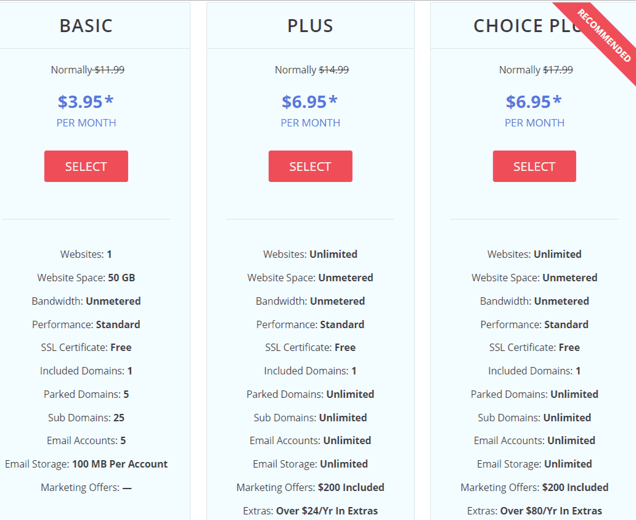The width and height of the screenshot is (636, 520).
Task: Select the Plus hosting plan
Action: coord(310,166)
